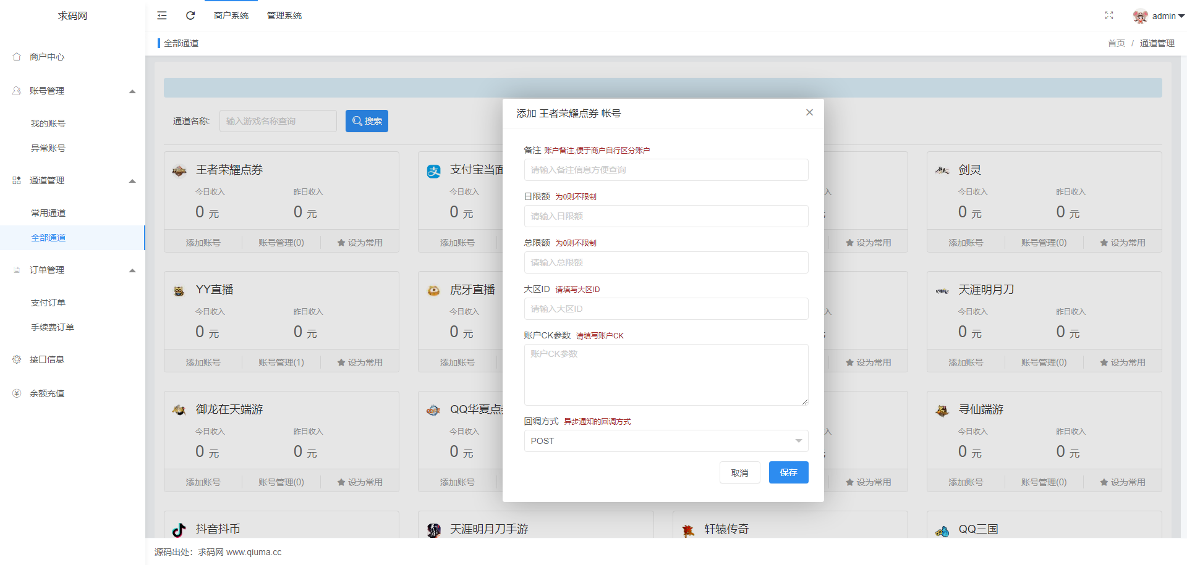Click the 通道管理 grid icon

point(17,180)
